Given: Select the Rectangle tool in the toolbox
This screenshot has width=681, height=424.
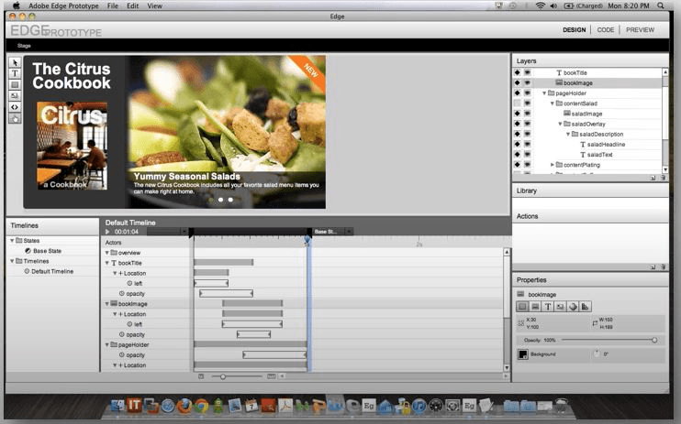Looking at the screenshot, I should 15,84.
